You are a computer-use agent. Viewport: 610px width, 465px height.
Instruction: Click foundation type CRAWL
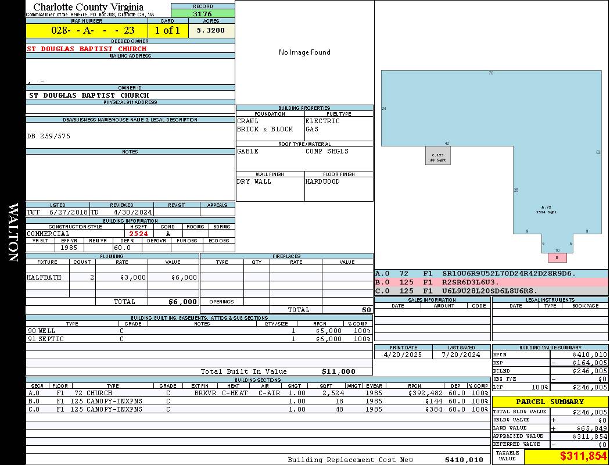pos(248,121)
